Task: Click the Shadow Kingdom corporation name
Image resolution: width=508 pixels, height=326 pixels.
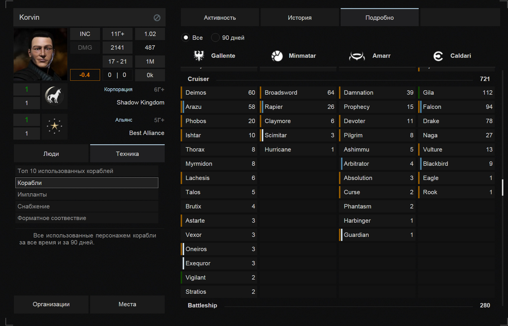Action: pos(140,102)
